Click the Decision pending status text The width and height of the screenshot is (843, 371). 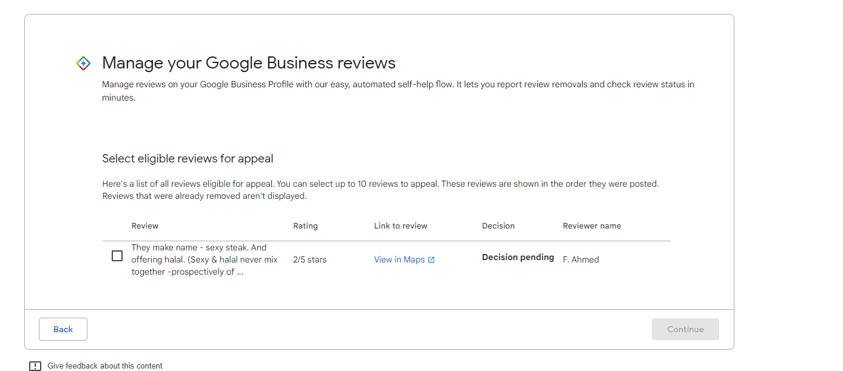click(518, 257)
